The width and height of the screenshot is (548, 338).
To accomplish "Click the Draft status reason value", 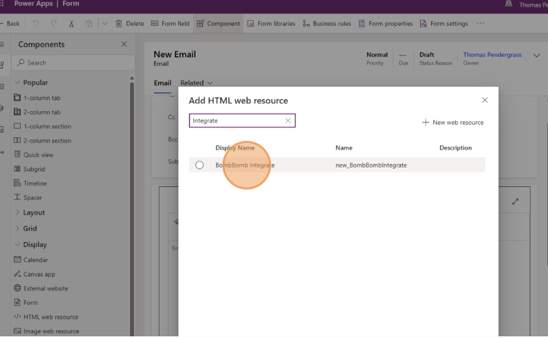I will (x=427, y=54).
